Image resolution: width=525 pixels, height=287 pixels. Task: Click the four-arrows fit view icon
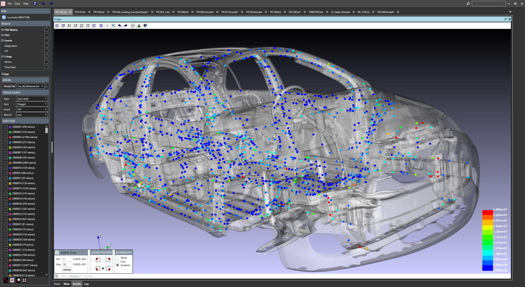click(101, 26)
